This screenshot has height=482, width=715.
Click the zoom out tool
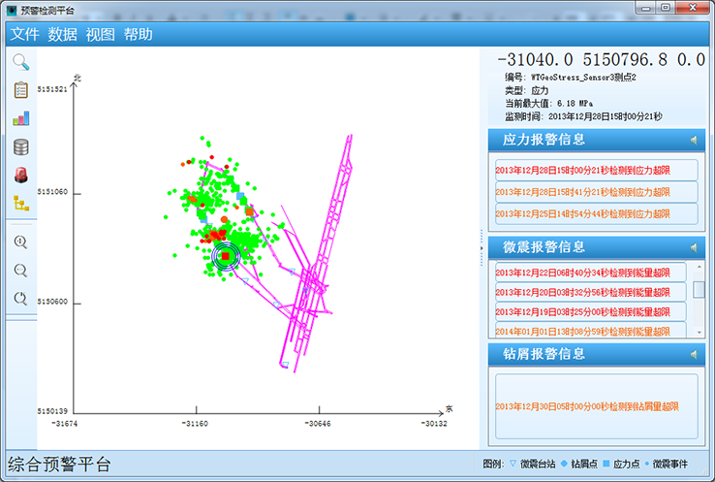[20, 270]
